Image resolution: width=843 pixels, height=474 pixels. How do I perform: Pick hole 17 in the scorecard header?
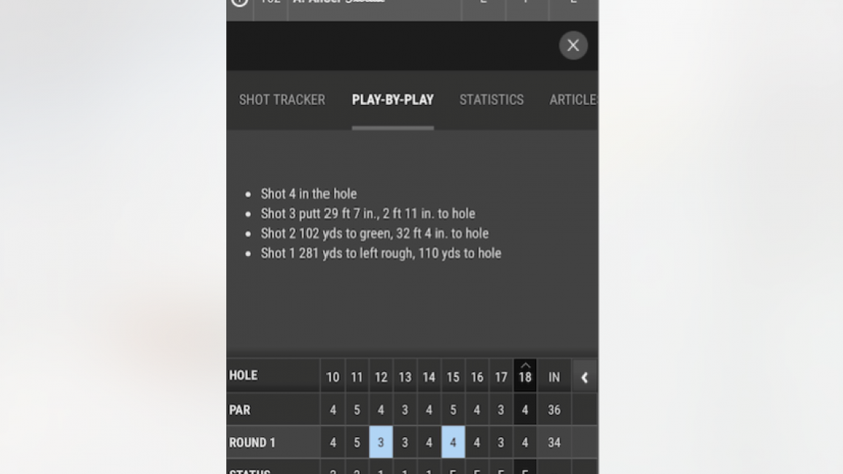[x=501, y=377]
